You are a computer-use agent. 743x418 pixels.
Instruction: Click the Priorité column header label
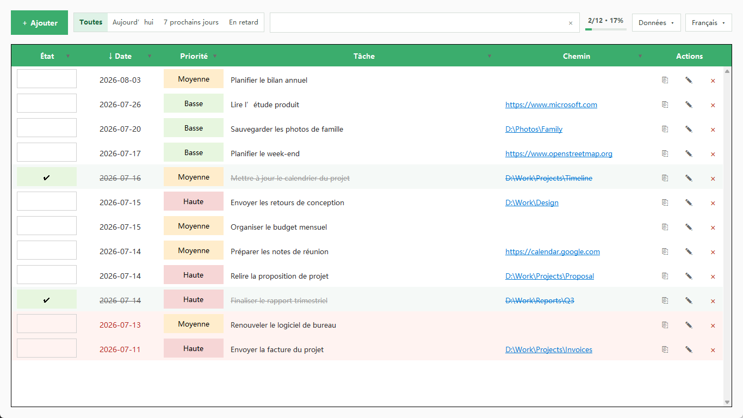coord(194,56)
